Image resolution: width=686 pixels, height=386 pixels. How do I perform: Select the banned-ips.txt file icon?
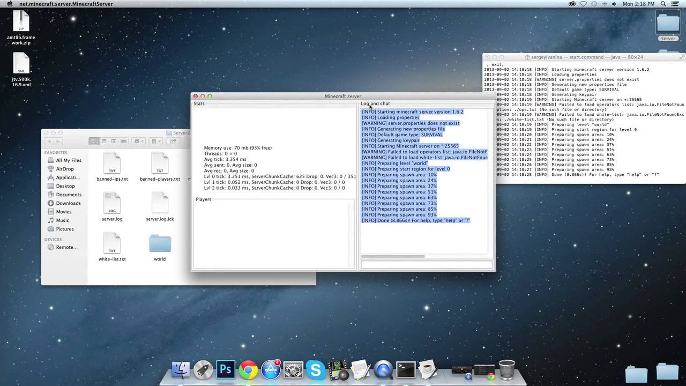click(x=112, y=163)
